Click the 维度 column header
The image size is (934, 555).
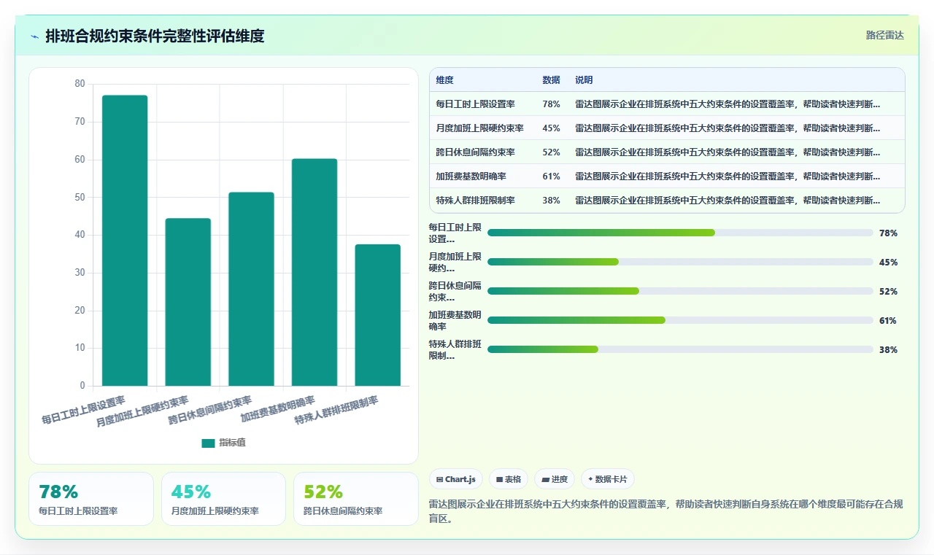tap(482, 79)
